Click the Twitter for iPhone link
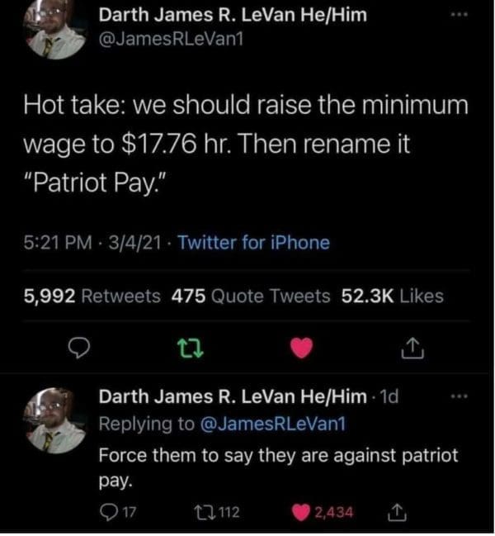This screenshot has width=495, height=536. click(x=253, y=243)
